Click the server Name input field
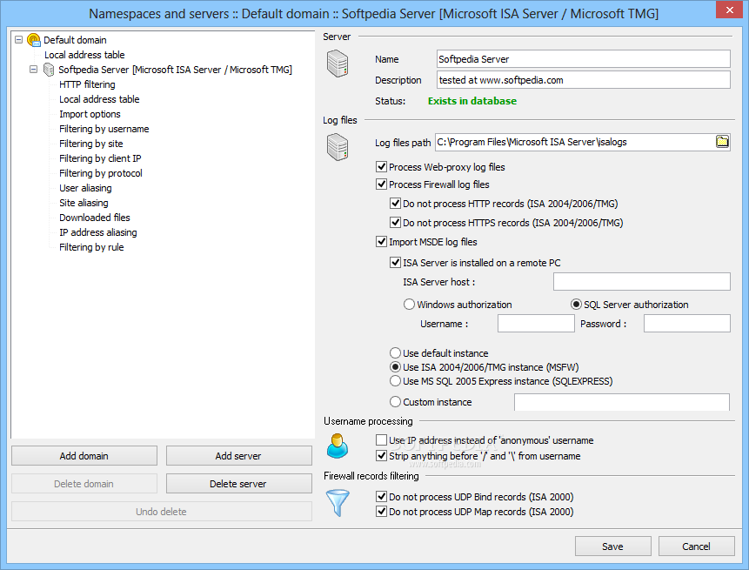The width and height of the screenshot is (749, 570). pos(583,59)
